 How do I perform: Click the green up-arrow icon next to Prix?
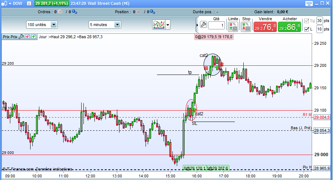(33, 36)
